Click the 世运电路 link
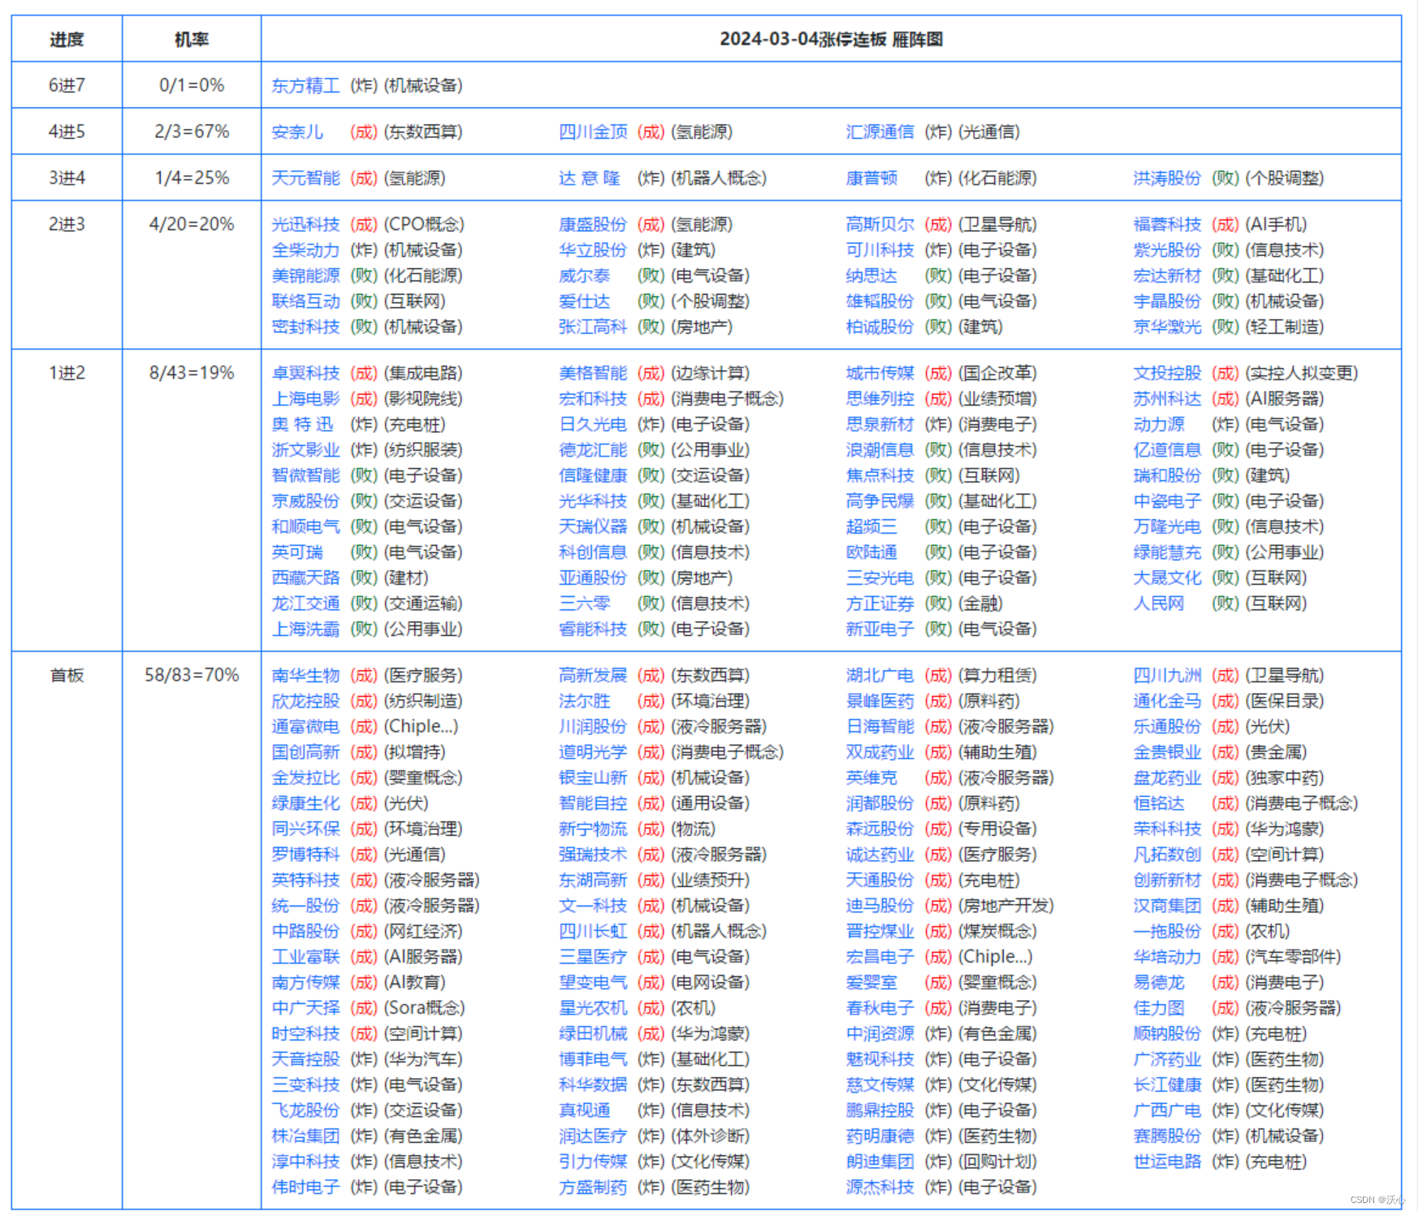1418x1212 pixels. [x=1167, y=1162]
